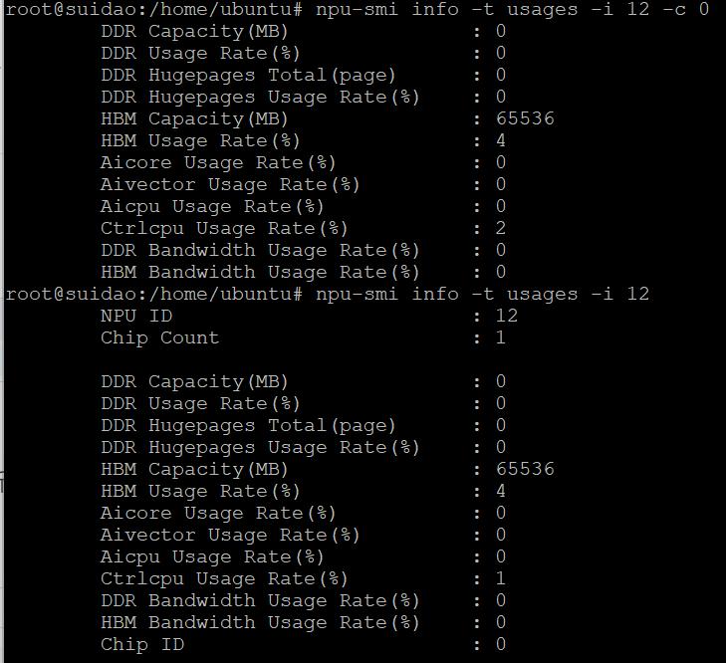Click the first npu-smi command line

pos(512,10)
